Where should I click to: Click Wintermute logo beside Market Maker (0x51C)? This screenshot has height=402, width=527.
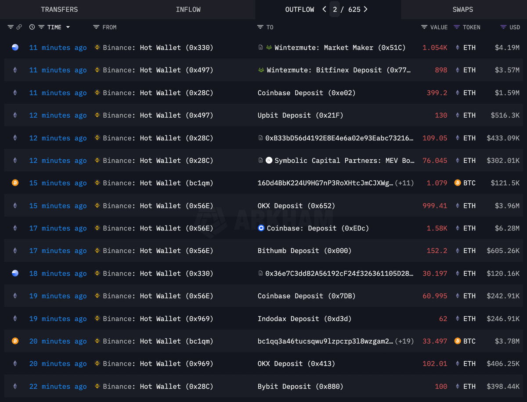coord(269,47)
